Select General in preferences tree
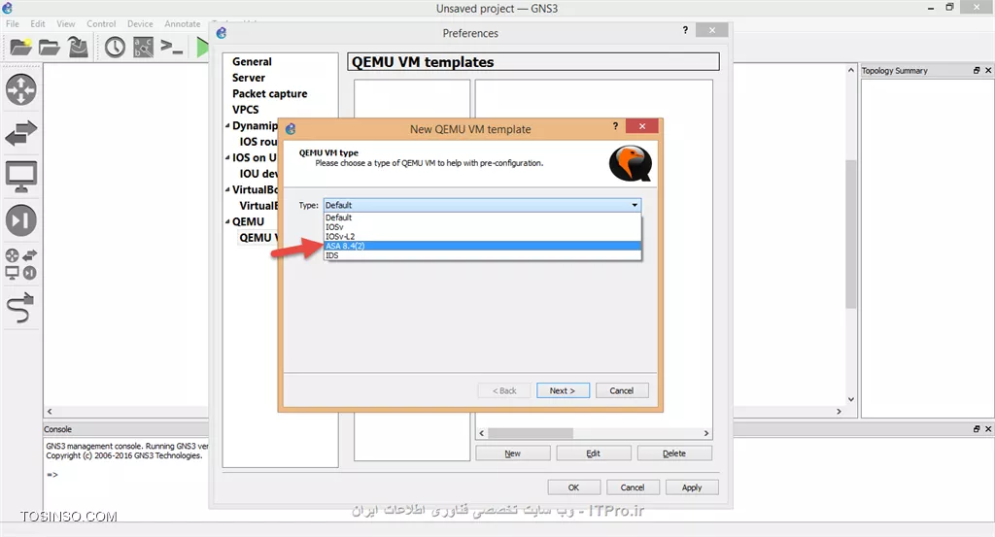995x537 pixels. pyautogui.click(x=252, y=61)
